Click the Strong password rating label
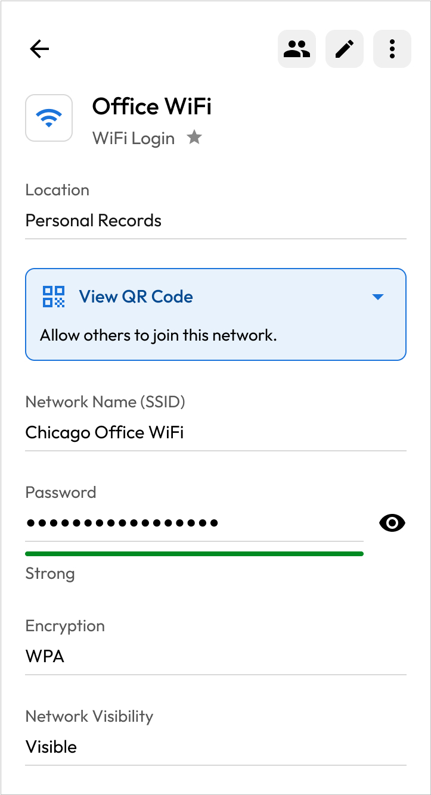Image resolution: width=431 pixels, height=795 pixels. [50, 574]
